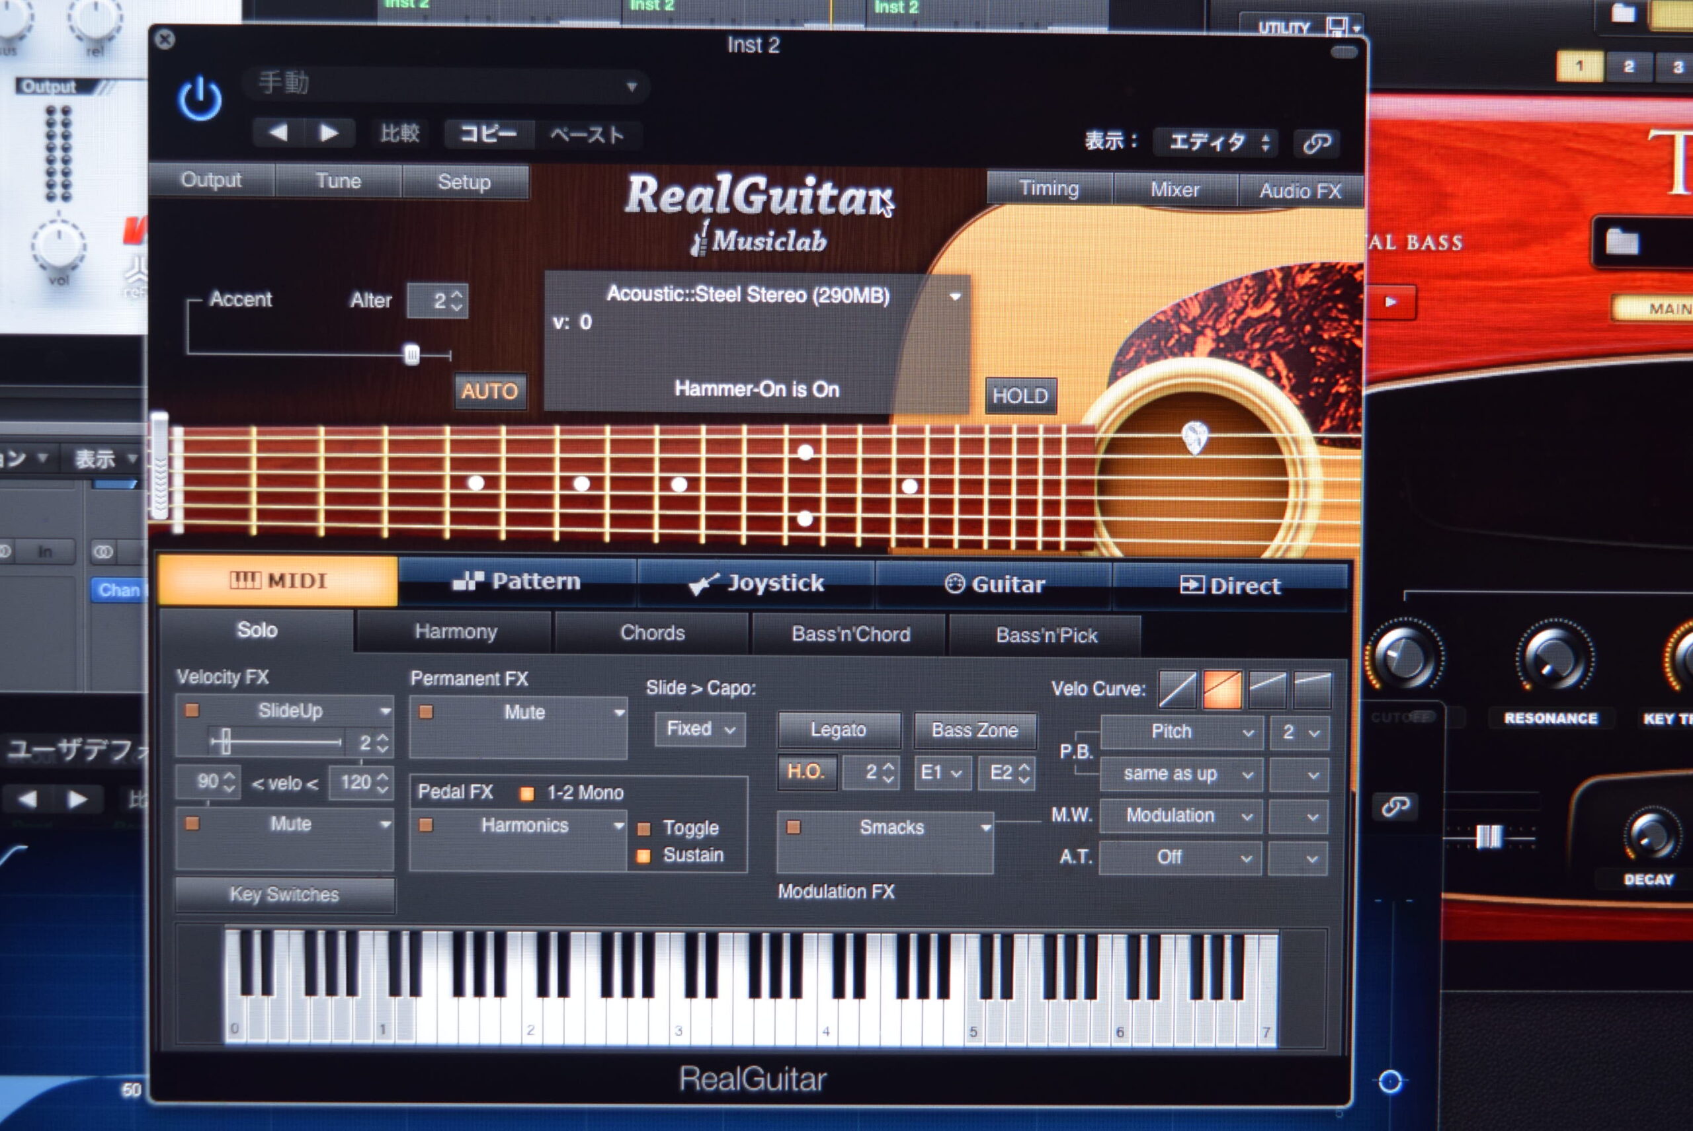Switch to the Joystick mode tab

pyautogui.click(x=756, y=583)
